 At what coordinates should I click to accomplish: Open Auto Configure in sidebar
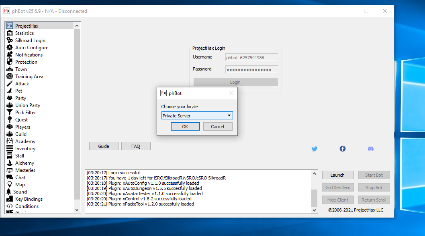pos(31,48)
